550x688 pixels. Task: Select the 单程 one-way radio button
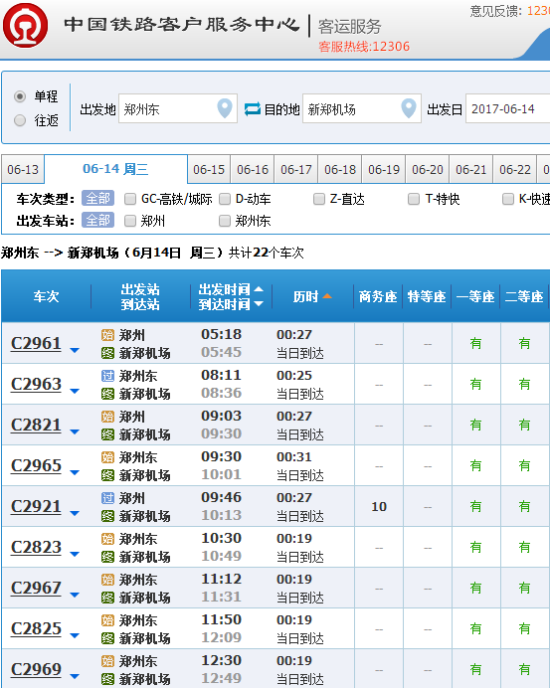(20, 96)
